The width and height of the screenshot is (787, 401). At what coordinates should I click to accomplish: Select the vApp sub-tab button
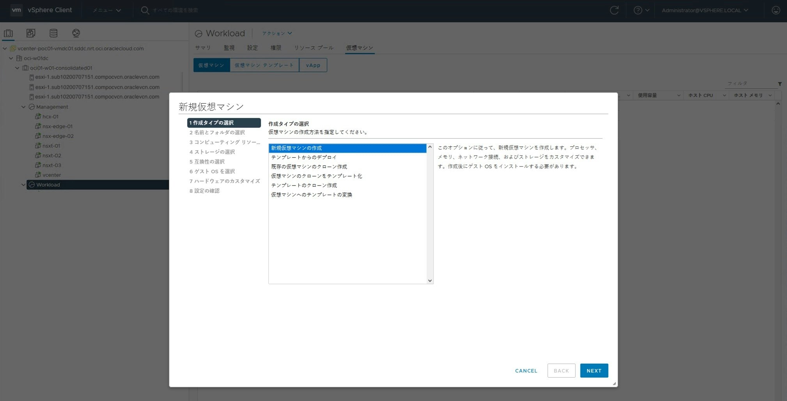(x=313, y=65)
